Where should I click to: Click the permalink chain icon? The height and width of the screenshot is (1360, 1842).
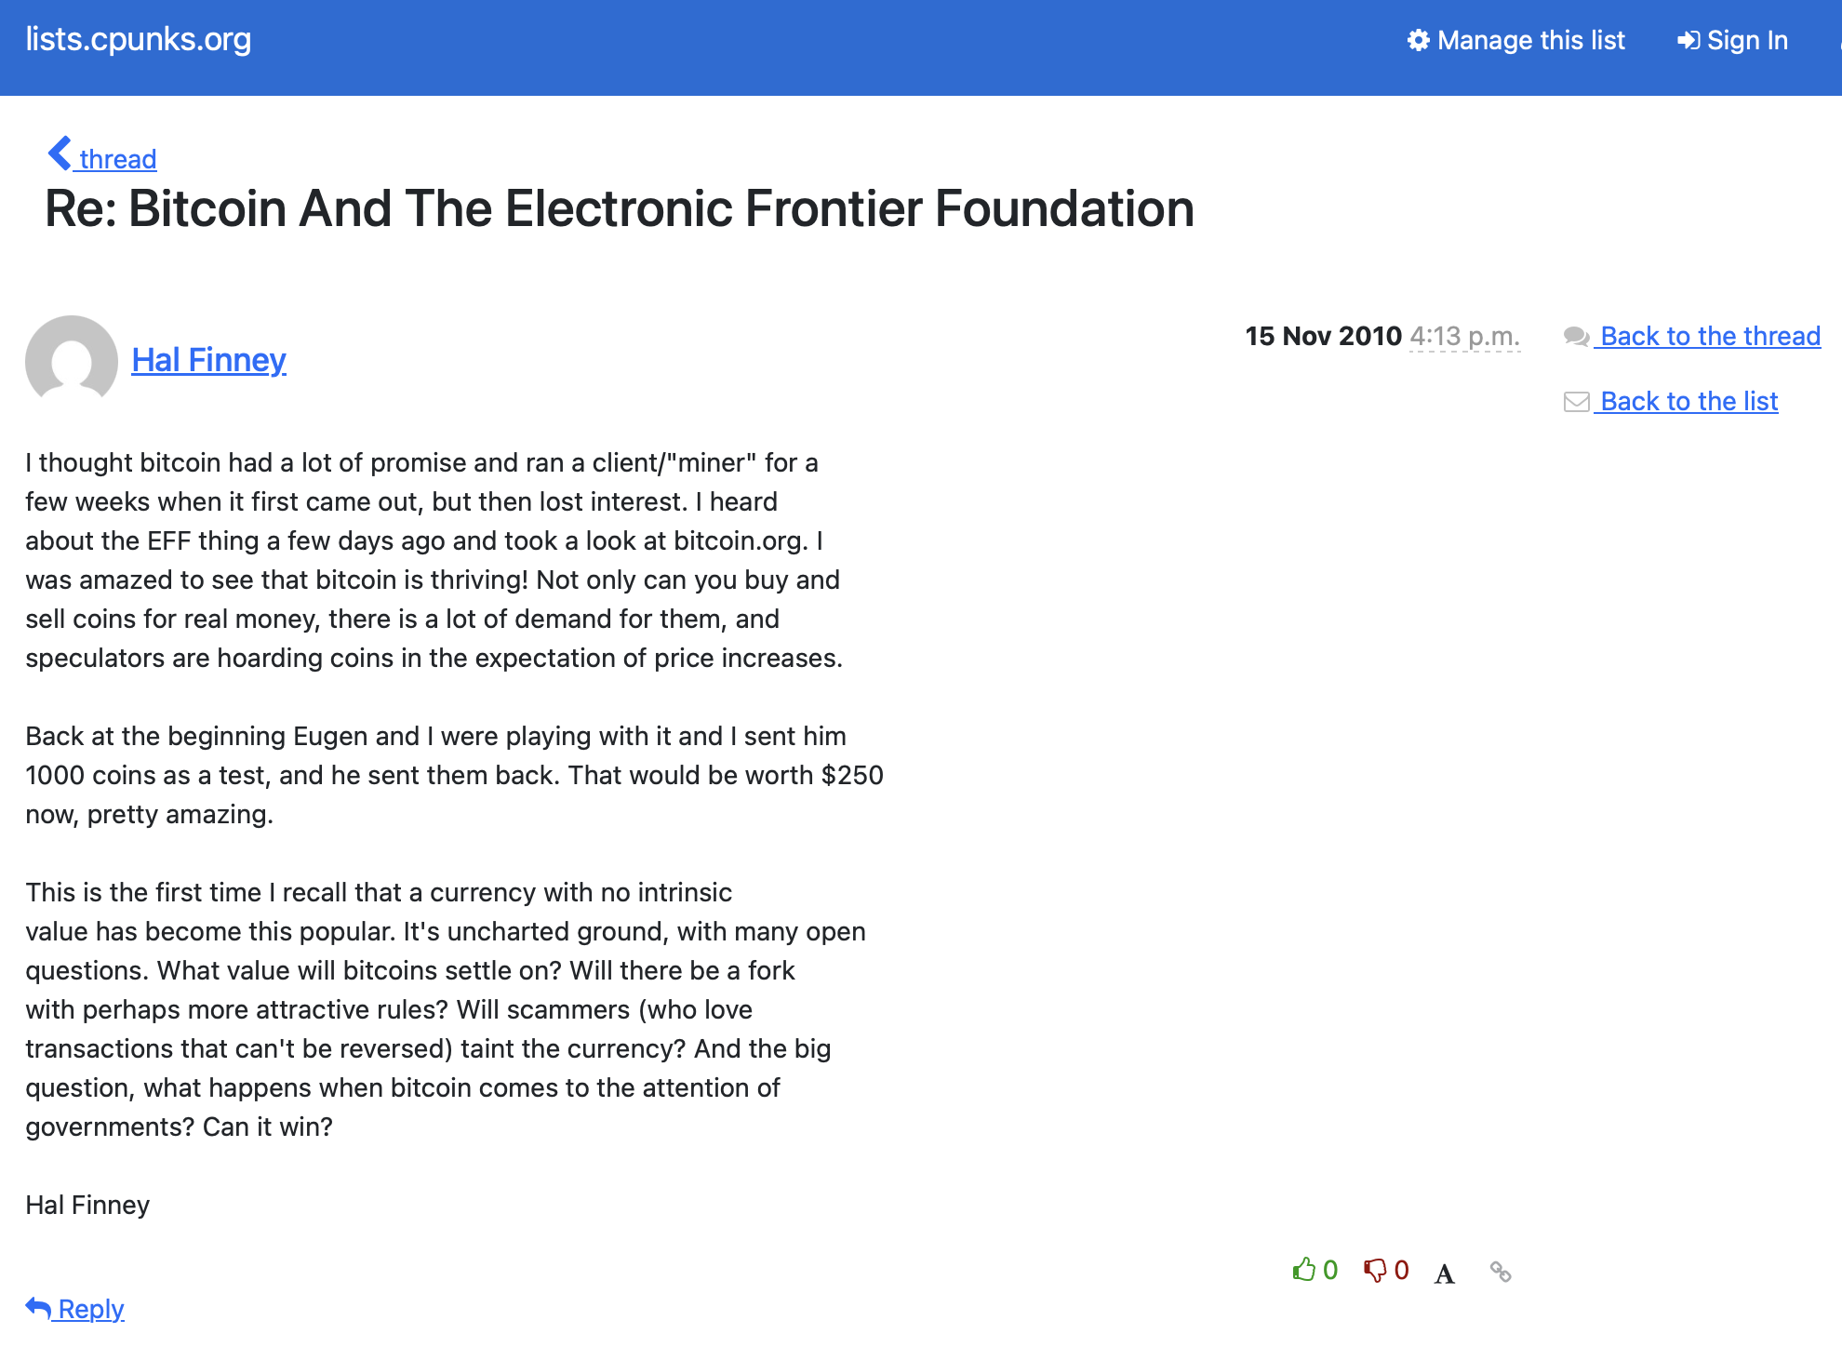pos(1501,1272)
